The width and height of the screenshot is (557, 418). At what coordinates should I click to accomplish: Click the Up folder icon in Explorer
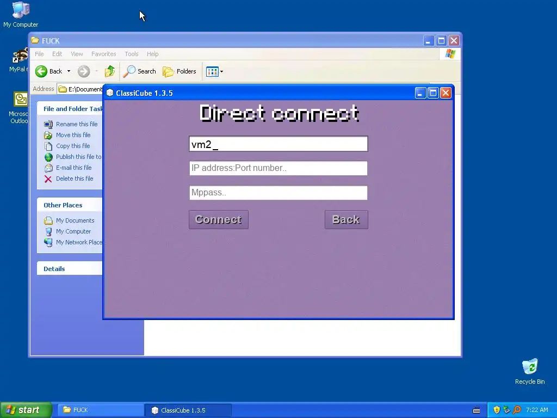(x=110, y=71)
